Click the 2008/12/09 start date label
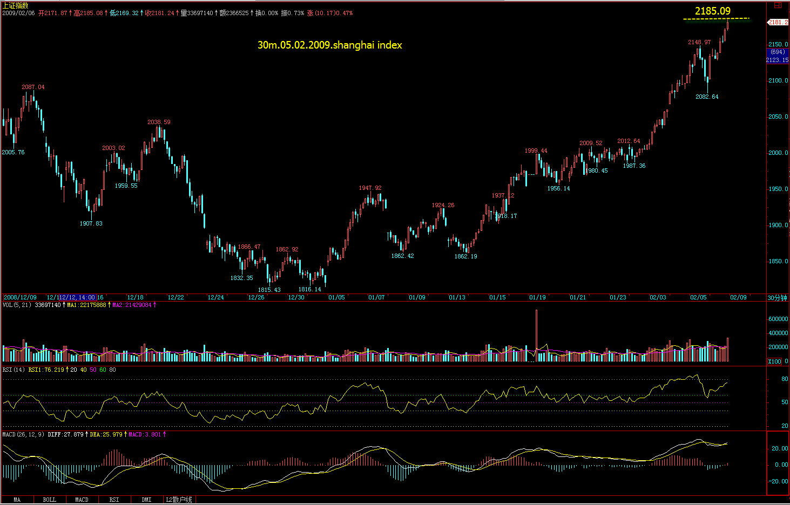 (x=20, y=297)
